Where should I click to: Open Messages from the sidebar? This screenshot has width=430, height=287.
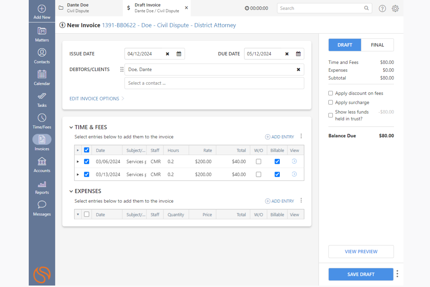42,208
